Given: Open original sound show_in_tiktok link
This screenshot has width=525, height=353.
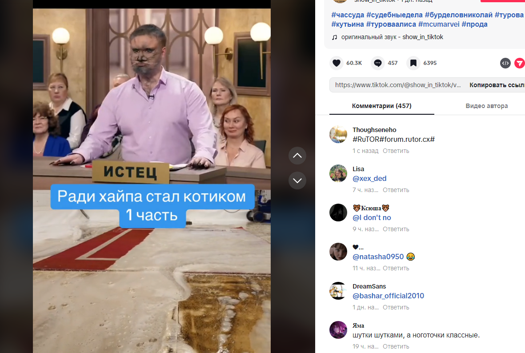Looking at the screenshot, I should [392, 37].
